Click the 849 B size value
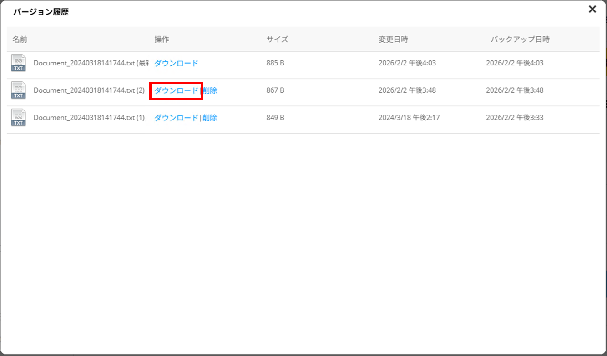The width and height of the screenshot is (607, 356). [x=275, y=118]
